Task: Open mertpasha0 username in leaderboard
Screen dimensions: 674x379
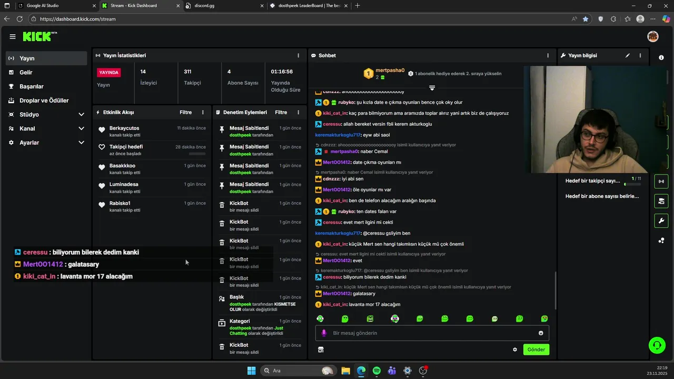Action: pos(390,70)
